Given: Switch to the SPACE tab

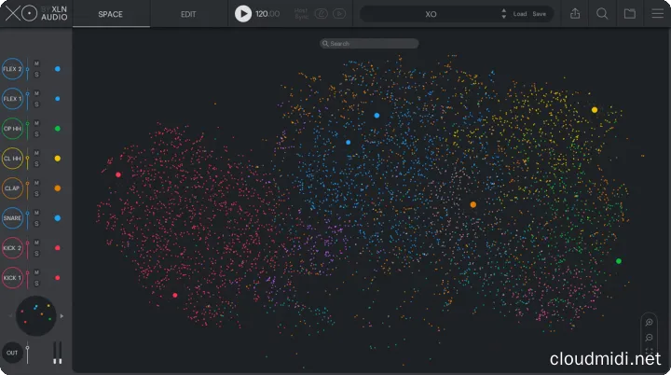Looking at the screenshot, I should pos(111,14).
